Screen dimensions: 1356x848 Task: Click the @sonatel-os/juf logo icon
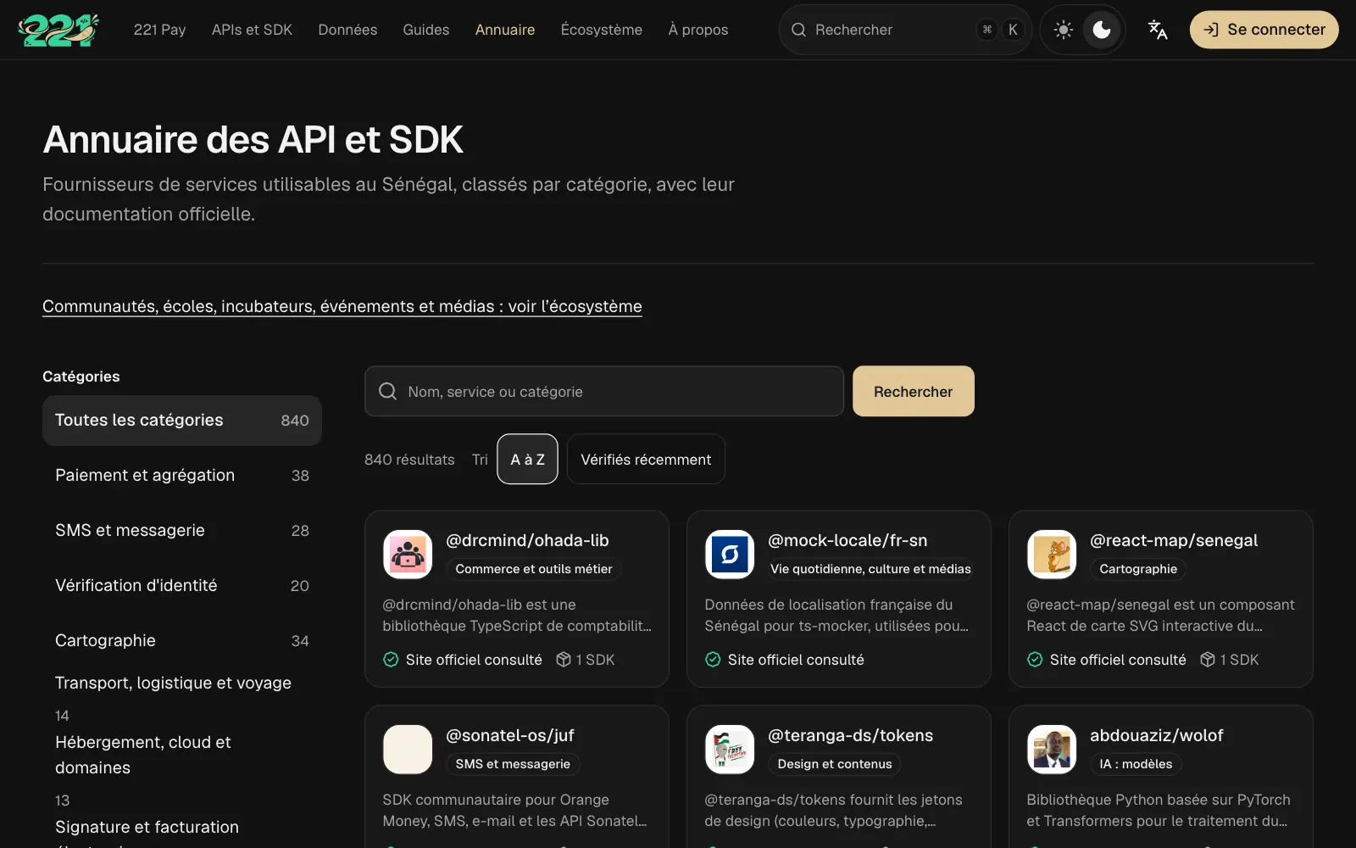click(408, 750)
